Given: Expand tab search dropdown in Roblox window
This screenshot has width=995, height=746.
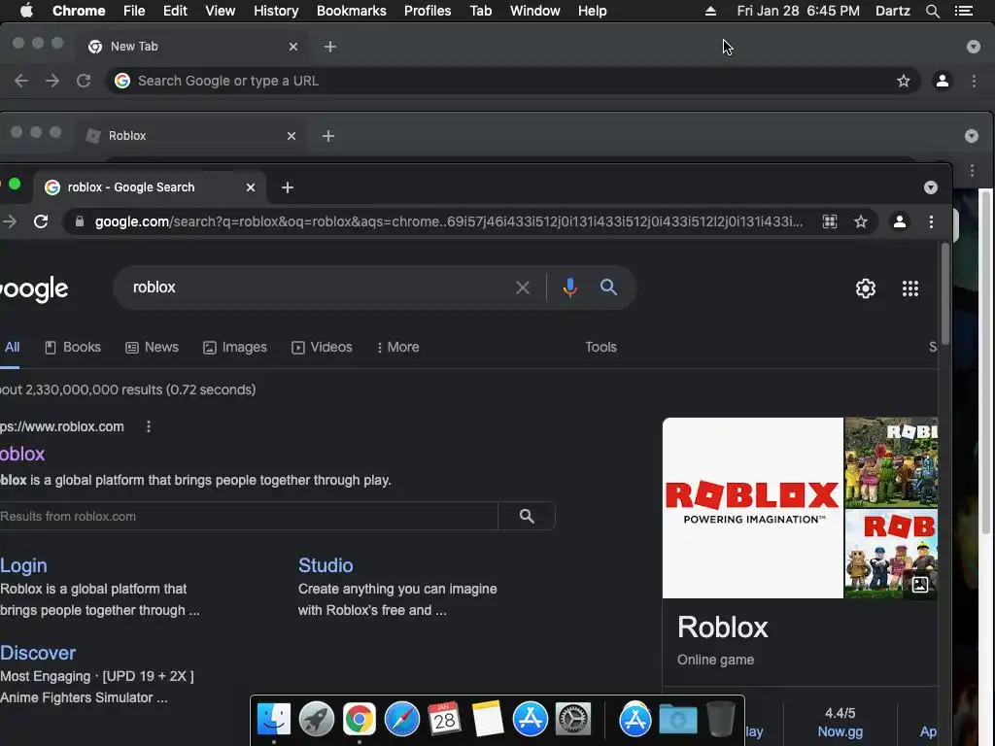Looking at the screenshot, I should pos(971,136).
